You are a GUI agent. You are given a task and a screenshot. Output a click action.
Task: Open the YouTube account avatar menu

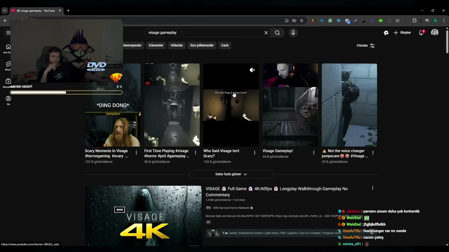click(435, 33)
